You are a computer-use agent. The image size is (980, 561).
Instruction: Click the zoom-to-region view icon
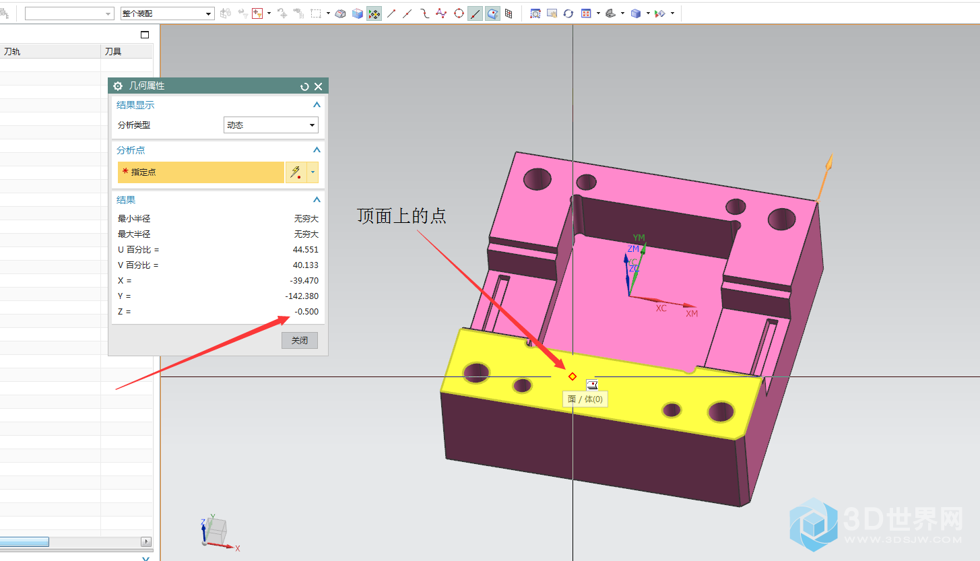(535, 13)
